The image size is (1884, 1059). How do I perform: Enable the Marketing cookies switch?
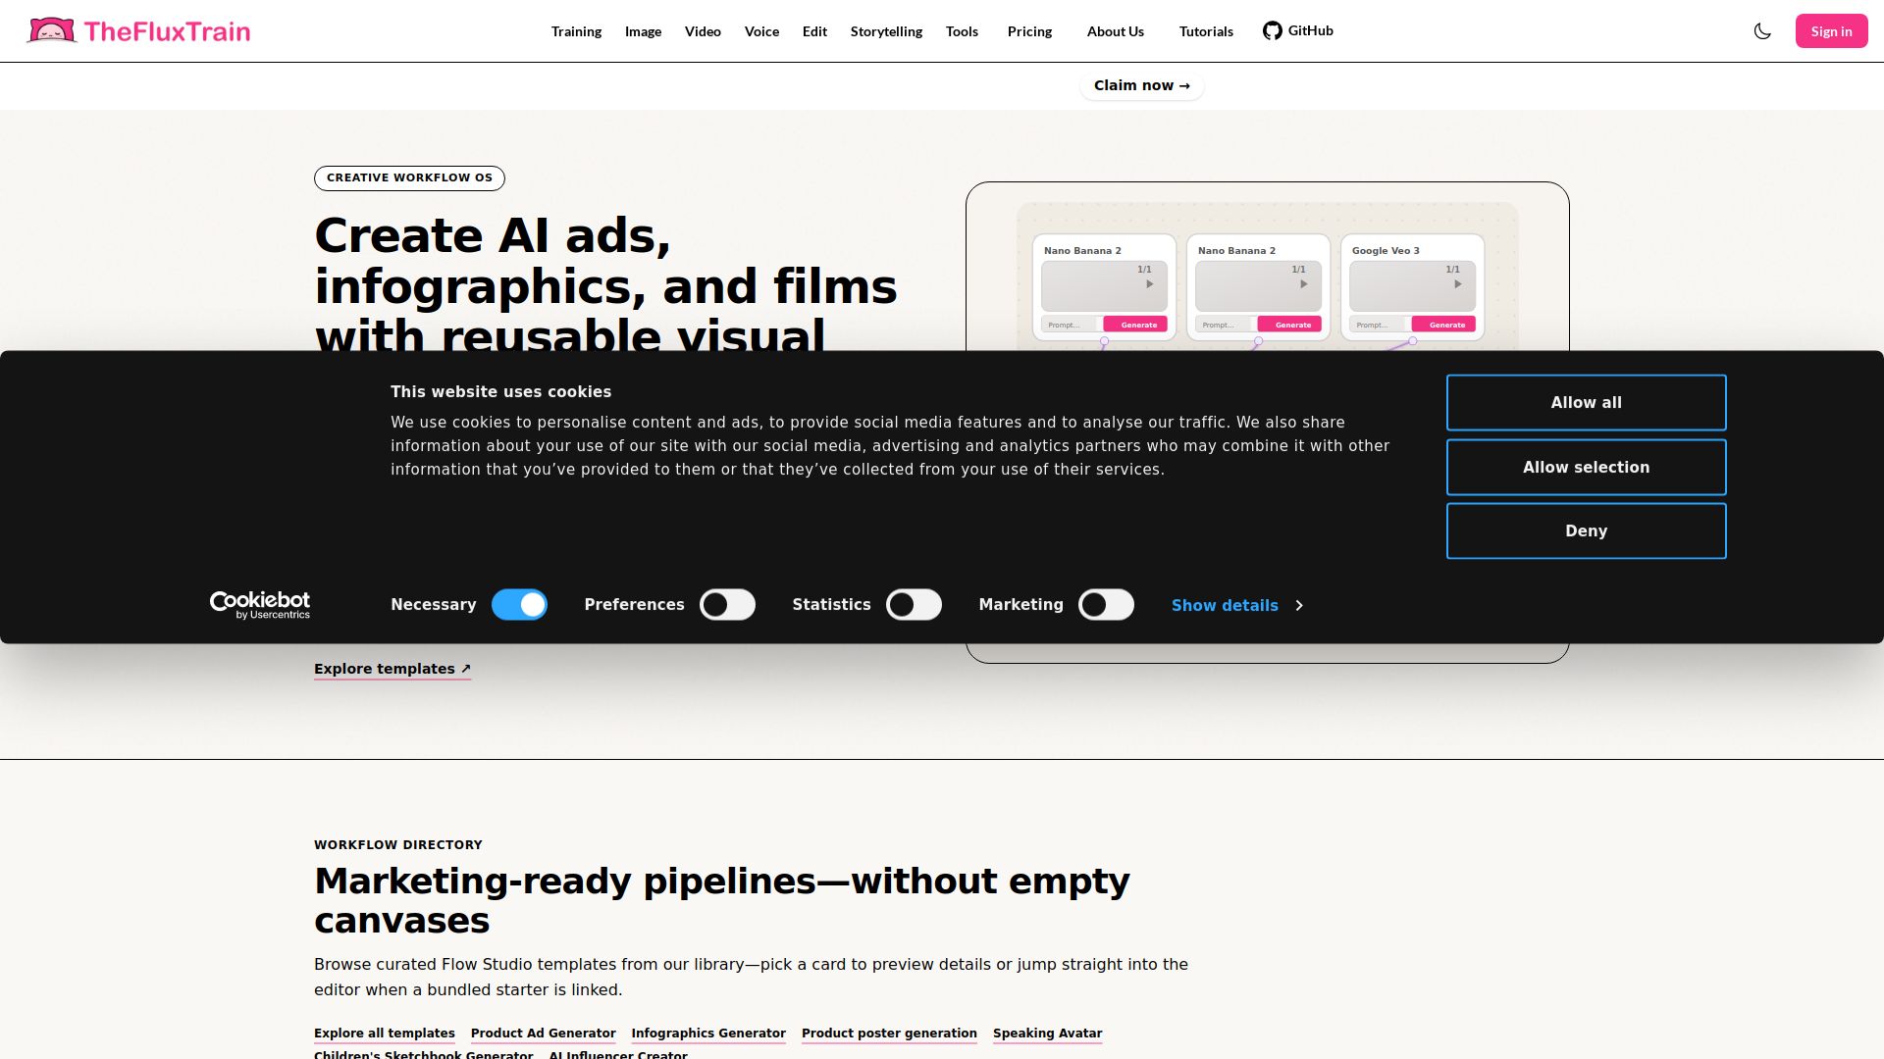1106,605
